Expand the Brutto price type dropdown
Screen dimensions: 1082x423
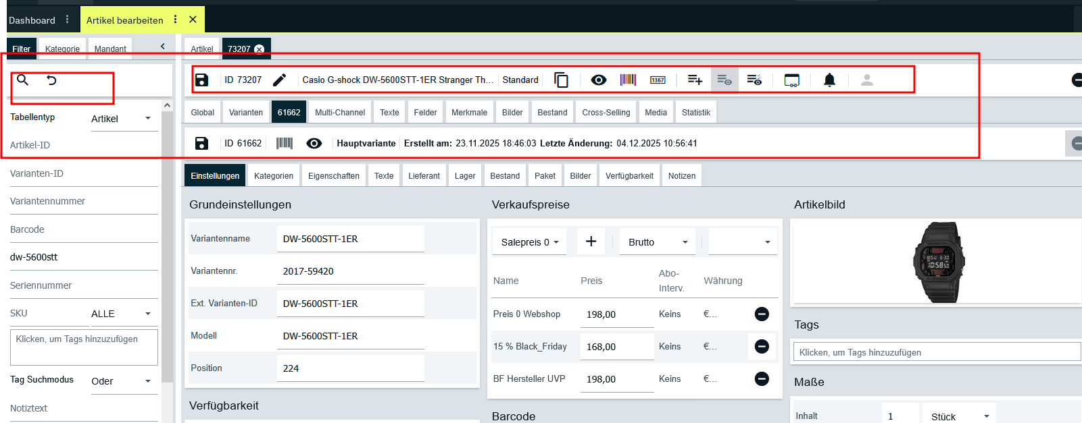coord(658,242)
